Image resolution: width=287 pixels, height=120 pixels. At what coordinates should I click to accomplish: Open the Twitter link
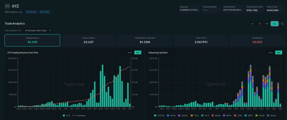click(x=45, y=12)
